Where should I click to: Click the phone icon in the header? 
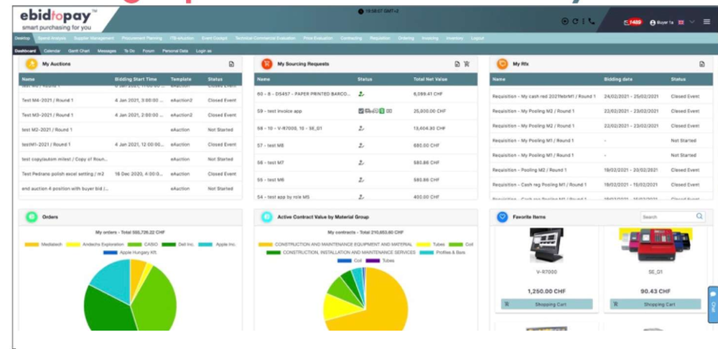pos(592,21)
